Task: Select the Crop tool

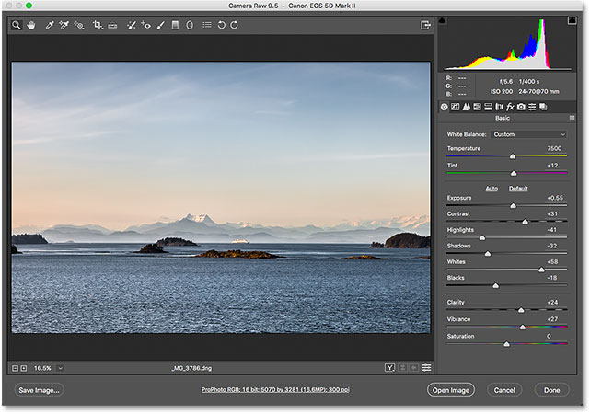Action: [x=98, y=25]
